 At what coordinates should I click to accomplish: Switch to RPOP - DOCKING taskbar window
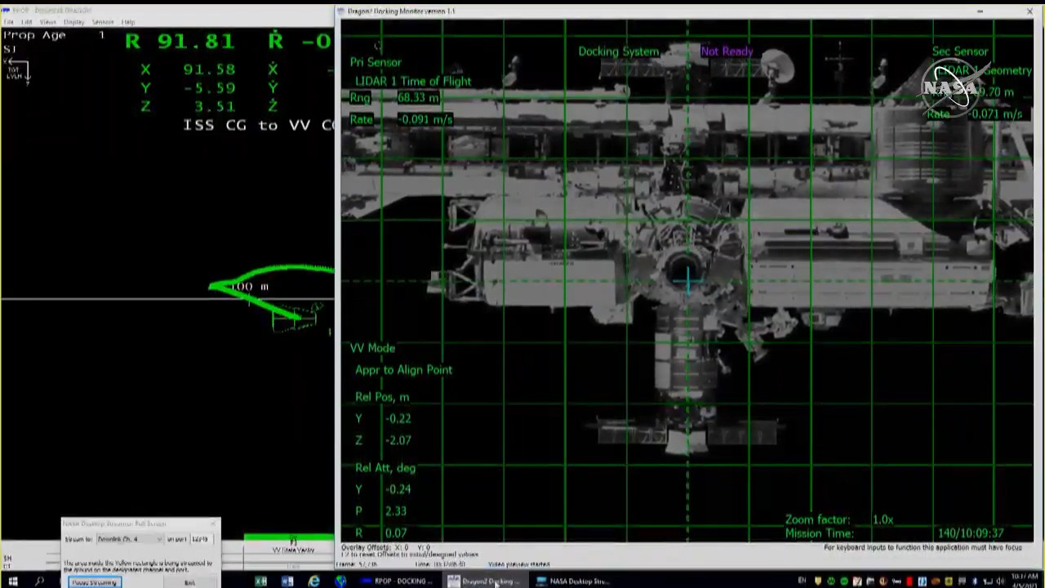(398, 581)
